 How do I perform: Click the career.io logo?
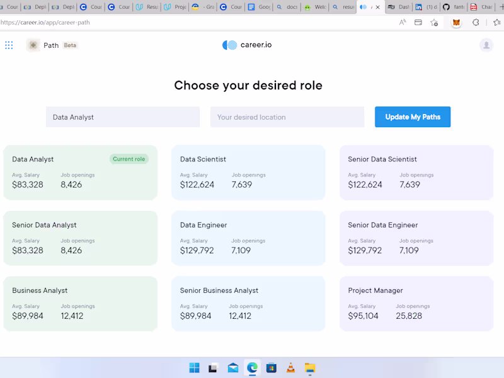pyautogui.click(x=248, y=45)
